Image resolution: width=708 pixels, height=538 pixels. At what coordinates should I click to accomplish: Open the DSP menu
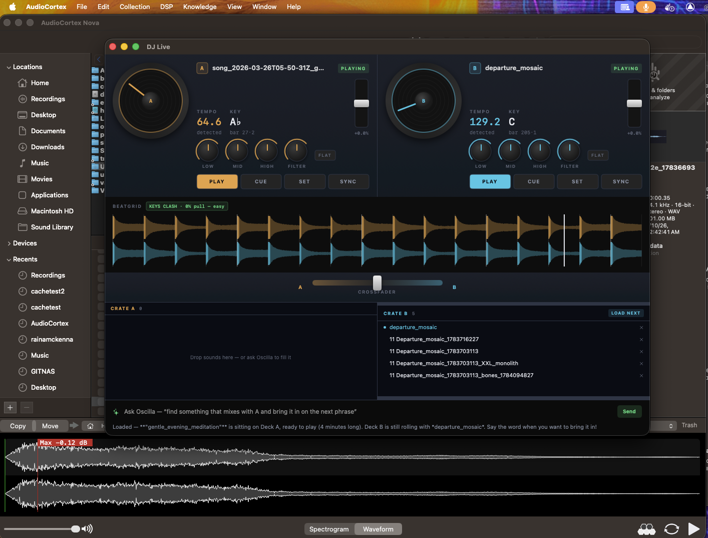point(166,7)
